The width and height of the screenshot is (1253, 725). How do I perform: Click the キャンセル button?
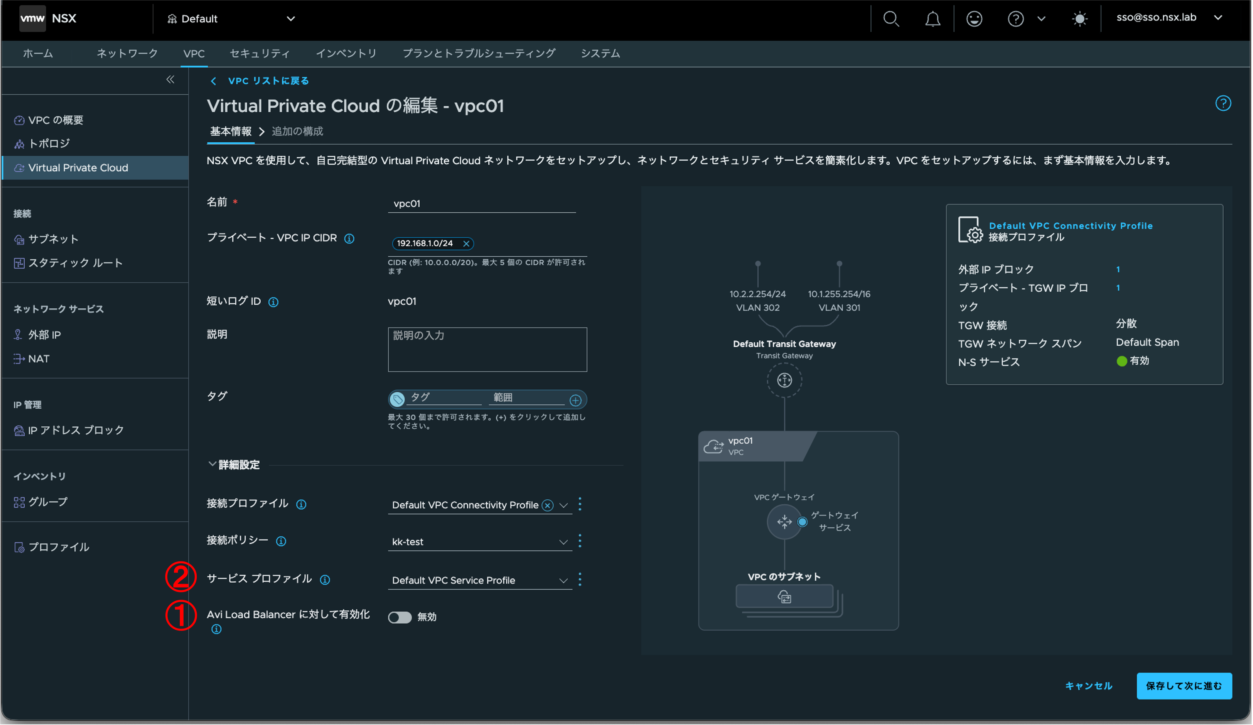point(1088,686)
